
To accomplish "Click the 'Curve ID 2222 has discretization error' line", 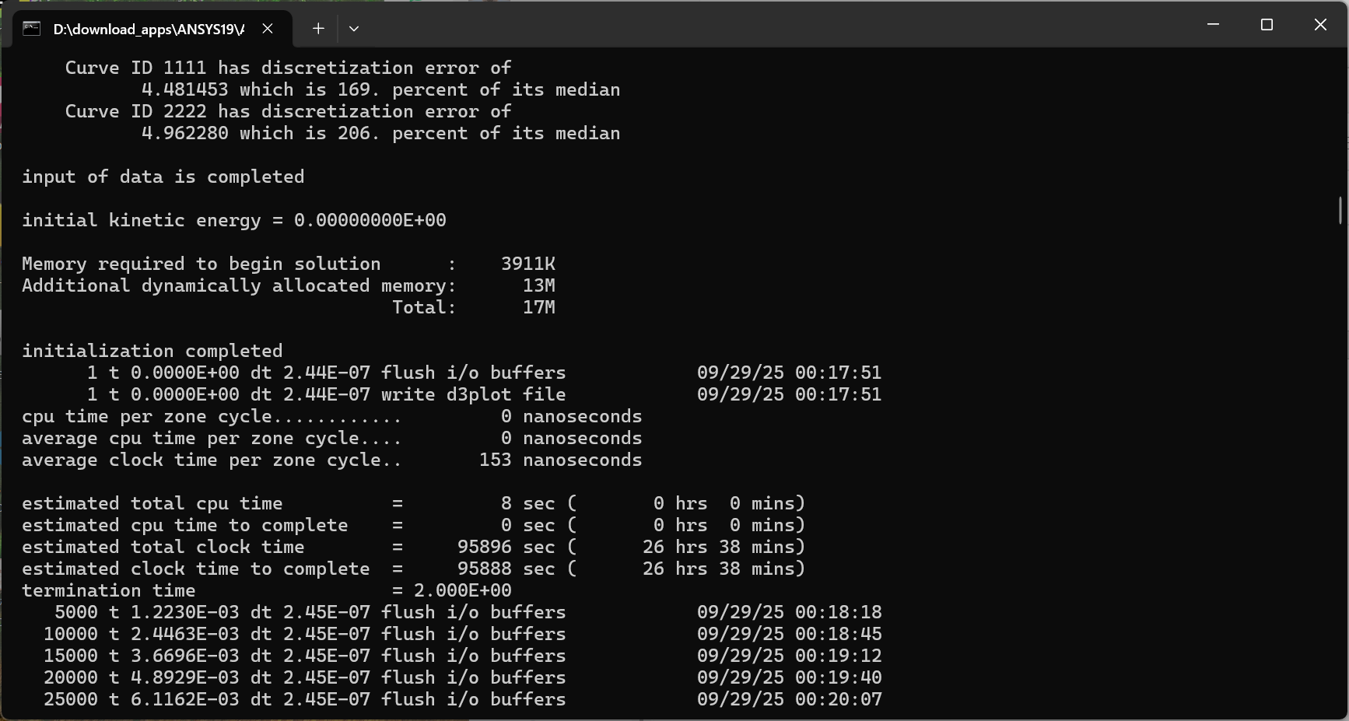I will point(288,111).
